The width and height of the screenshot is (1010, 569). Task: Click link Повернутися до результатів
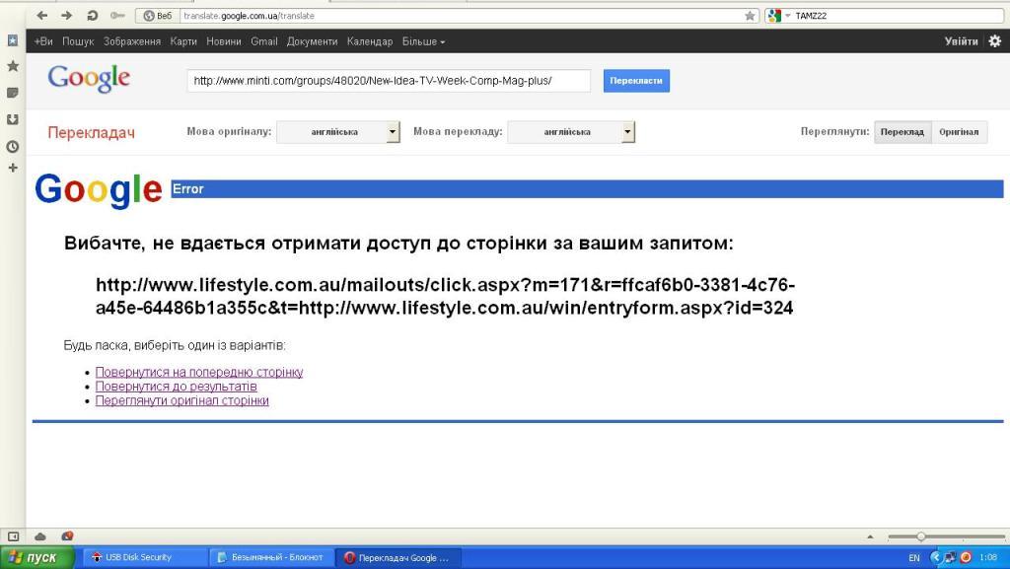[x=176, y=387]
